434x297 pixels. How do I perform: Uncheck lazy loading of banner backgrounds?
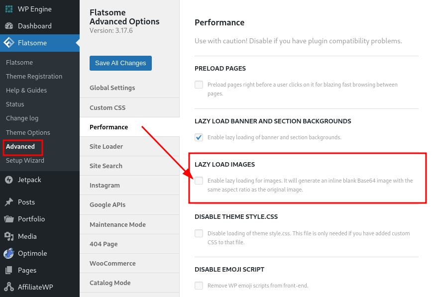199,137
